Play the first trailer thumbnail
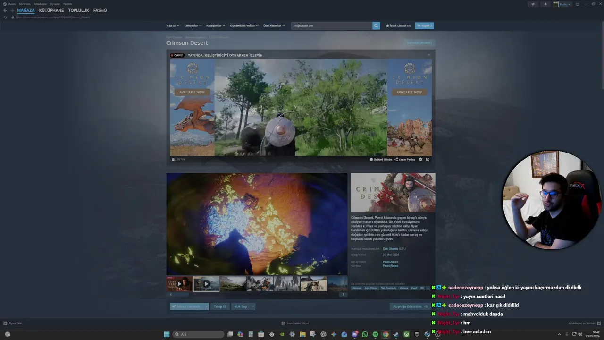 pos(179,284)
